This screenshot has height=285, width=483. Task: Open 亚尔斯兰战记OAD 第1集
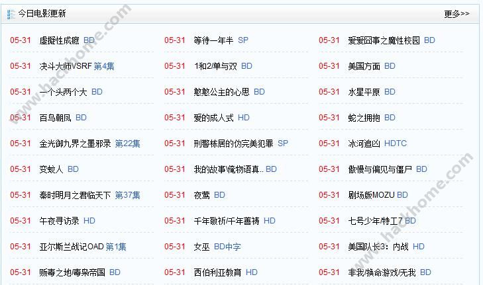coord(83,247)
